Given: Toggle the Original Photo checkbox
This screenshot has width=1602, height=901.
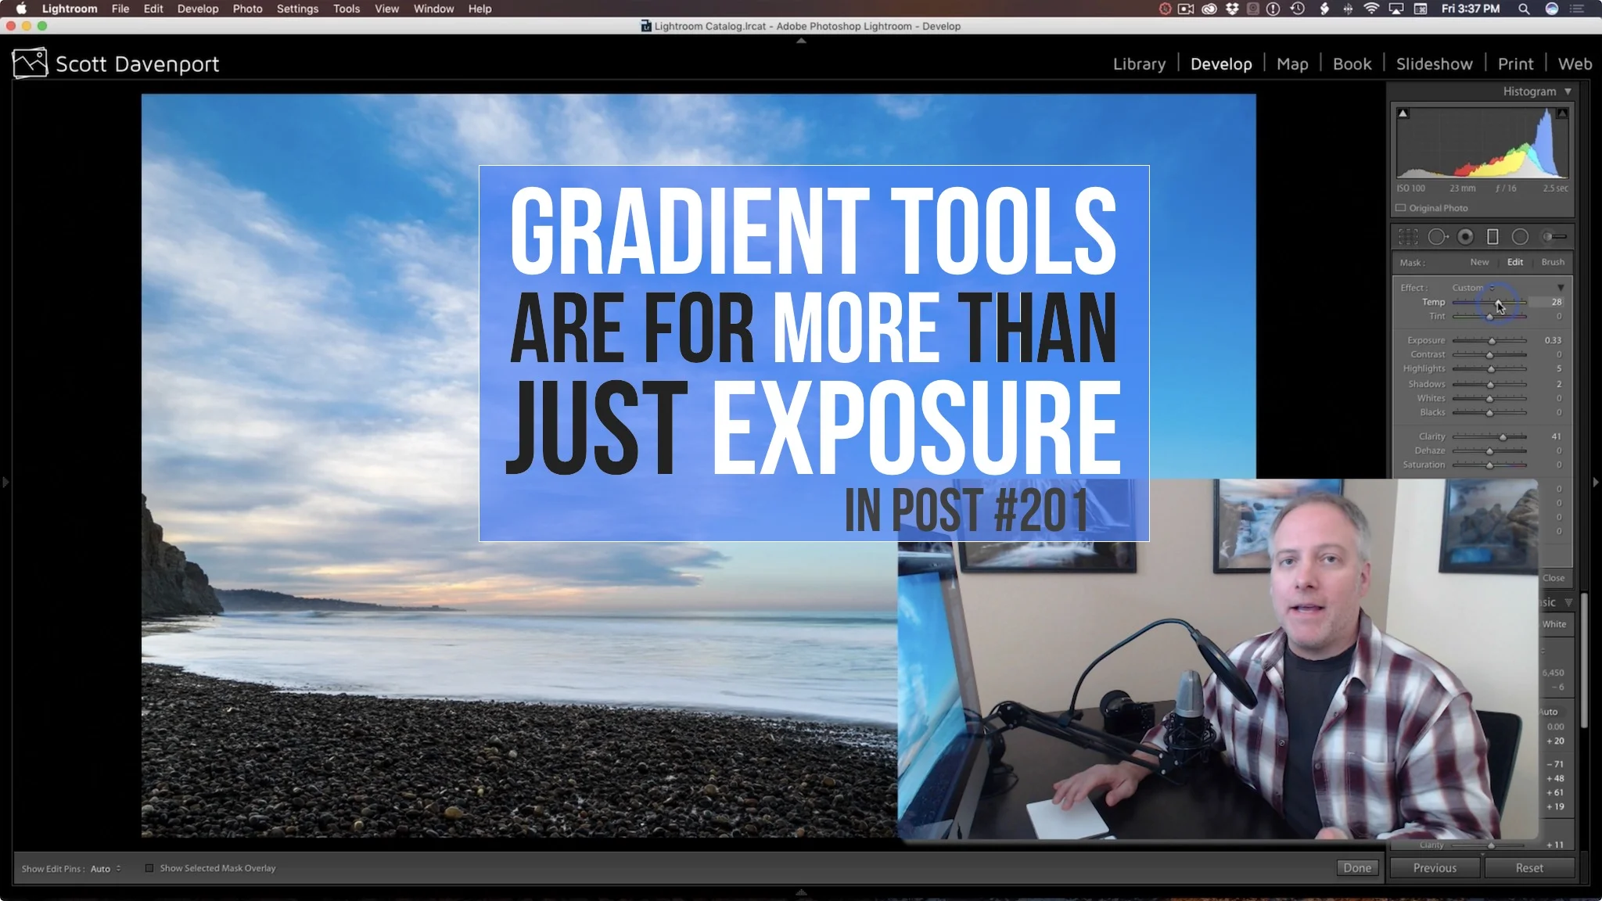Looking at the screenshot, I should [x=1400, y=207].
